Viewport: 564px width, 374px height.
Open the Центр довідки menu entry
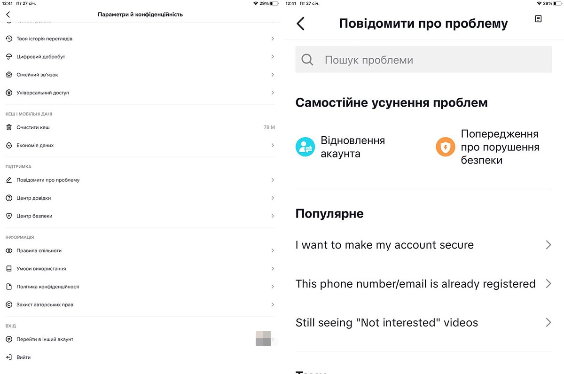pyautogui.click(x=140, y=198)
